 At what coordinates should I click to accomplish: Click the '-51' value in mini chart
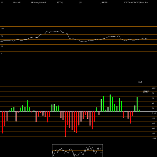(101, 153)
